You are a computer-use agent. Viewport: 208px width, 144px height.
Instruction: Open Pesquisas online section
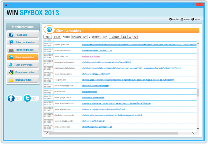(23, 72)
